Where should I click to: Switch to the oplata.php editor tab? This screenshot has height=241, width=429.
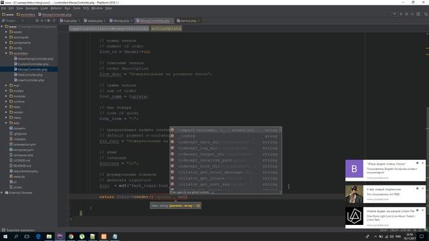pyautogui.click(x=95, y=21)
